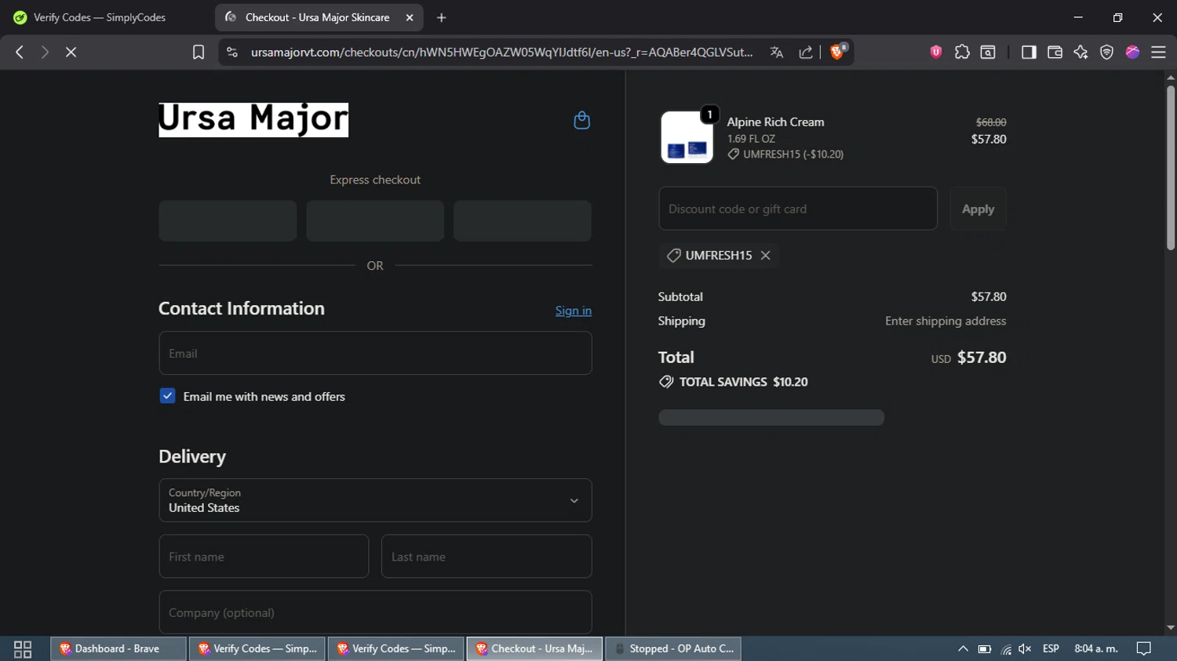The height and width of the screenshot is (661, 1177).
Task: Click the network Wi-Fi tray icon
Action: point(1006,648)
